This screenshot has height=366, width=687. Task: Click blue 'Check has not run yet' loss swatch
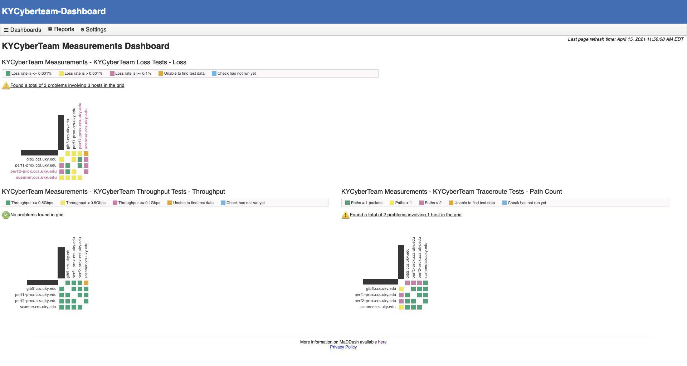coord(214,73)
